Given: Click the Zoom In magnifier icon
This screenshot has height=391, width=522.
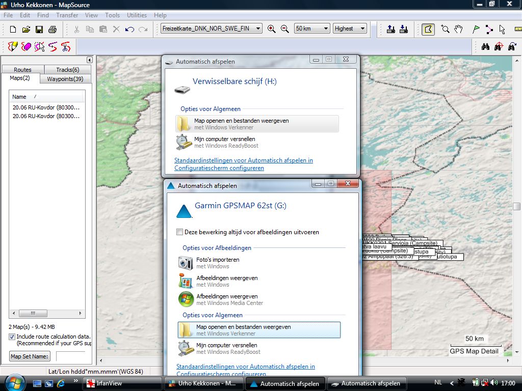Looking at the screenshot, I should click(x=272, y=29).
